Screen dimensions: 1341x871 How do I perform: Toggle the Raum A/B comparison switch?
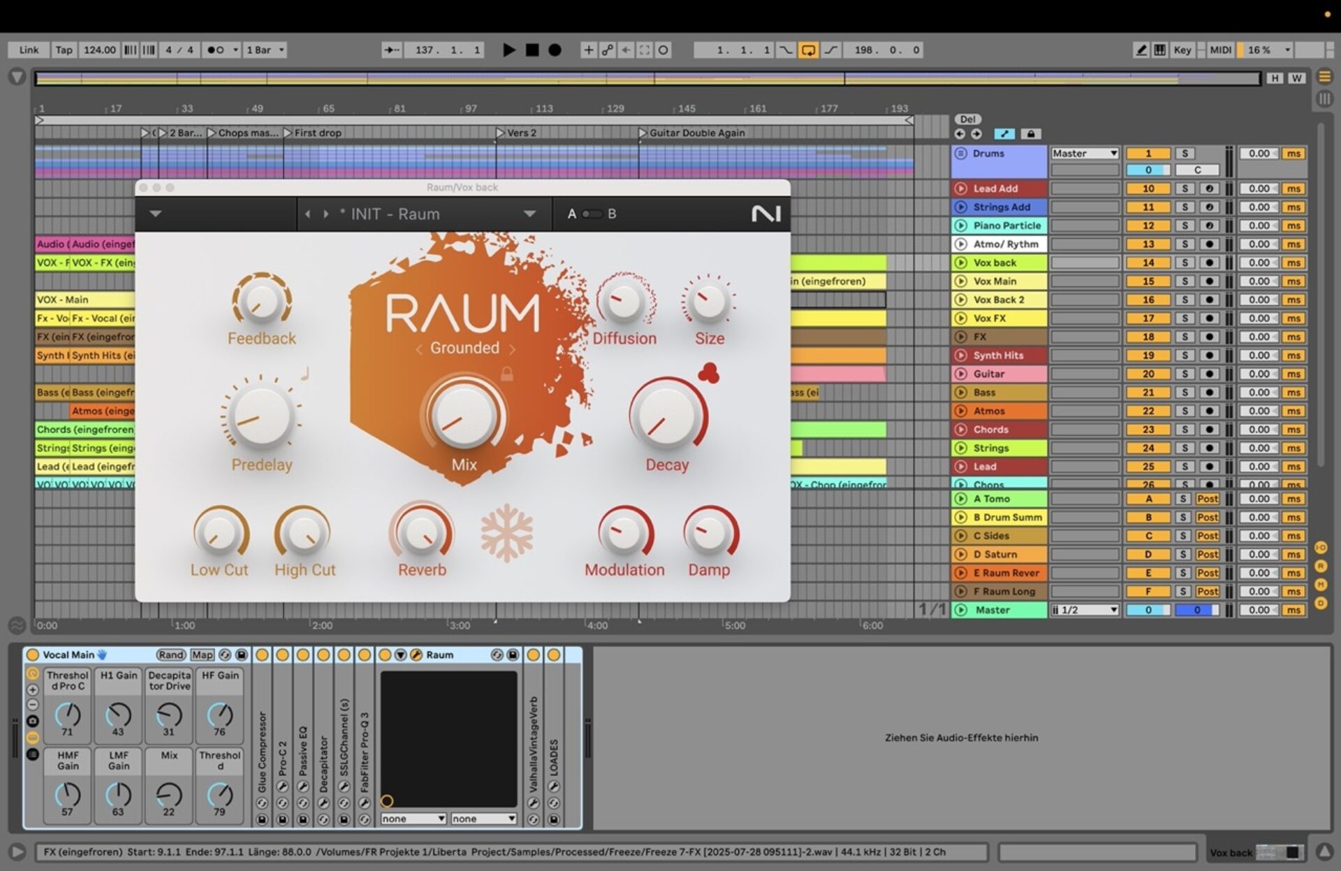tap(592, 214)
